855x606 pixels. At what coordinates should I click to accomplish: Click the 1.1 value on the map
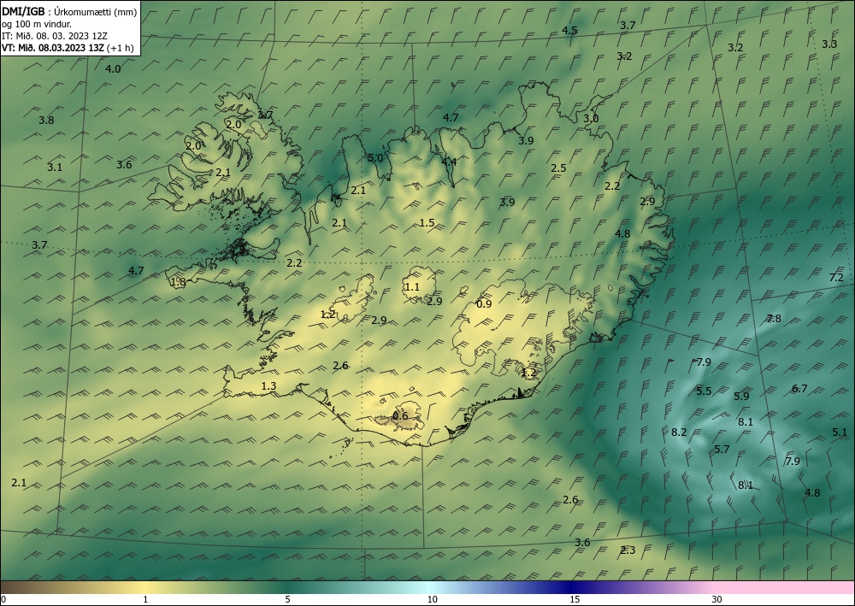coord(412,286)
